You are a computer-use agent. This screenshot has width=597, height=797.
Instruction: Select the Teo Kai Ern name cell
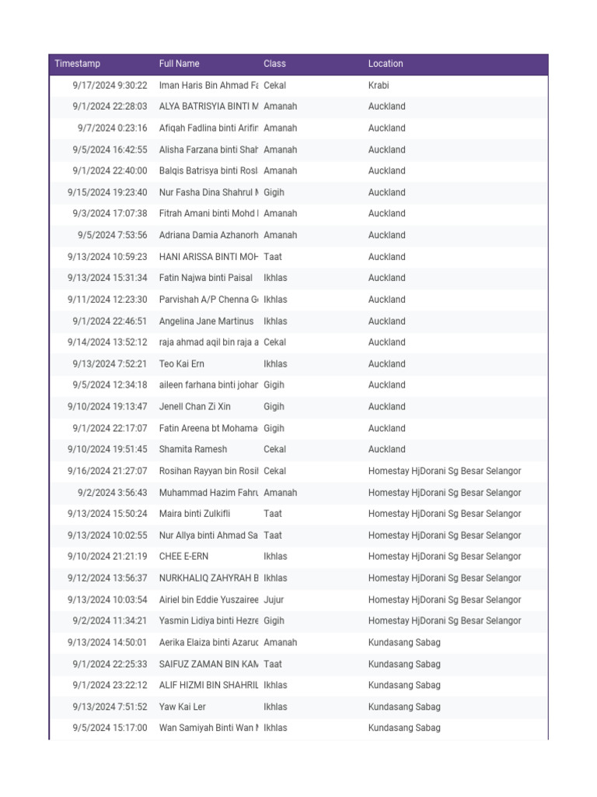point(182,364)
